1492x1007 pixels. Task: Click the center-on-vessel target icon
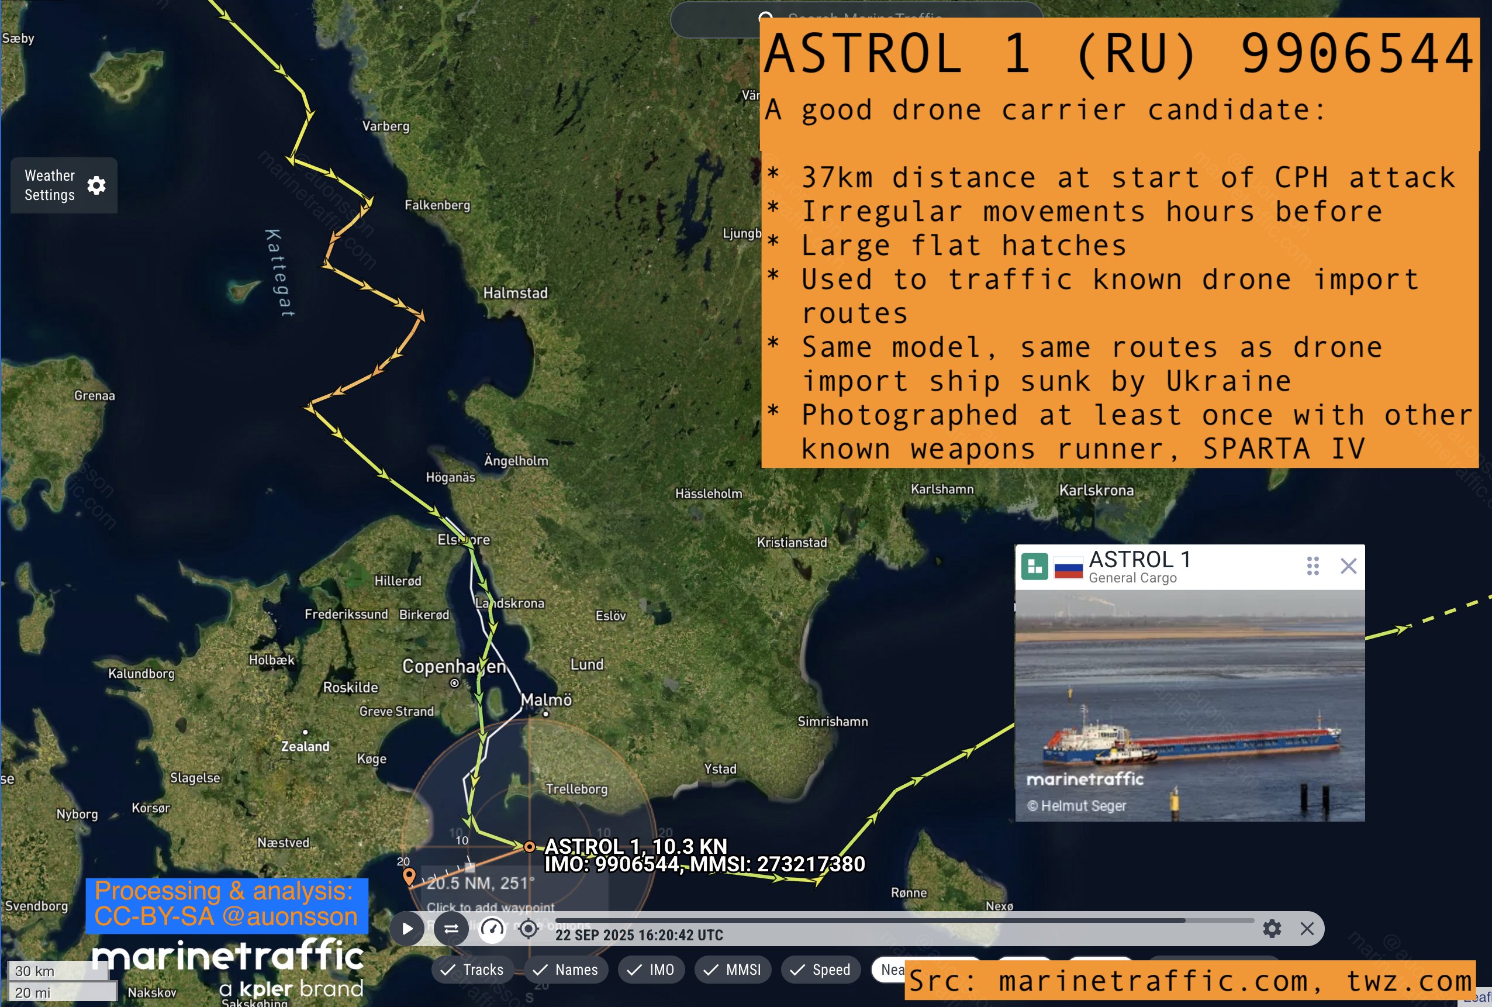(529, 929)
